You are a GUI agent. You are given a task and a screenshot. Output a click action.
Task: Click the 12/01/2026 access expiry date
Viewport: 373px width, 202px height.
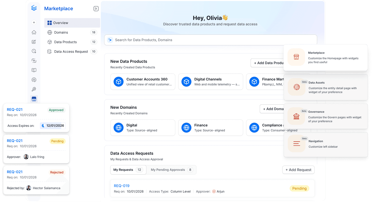[53, 125]
